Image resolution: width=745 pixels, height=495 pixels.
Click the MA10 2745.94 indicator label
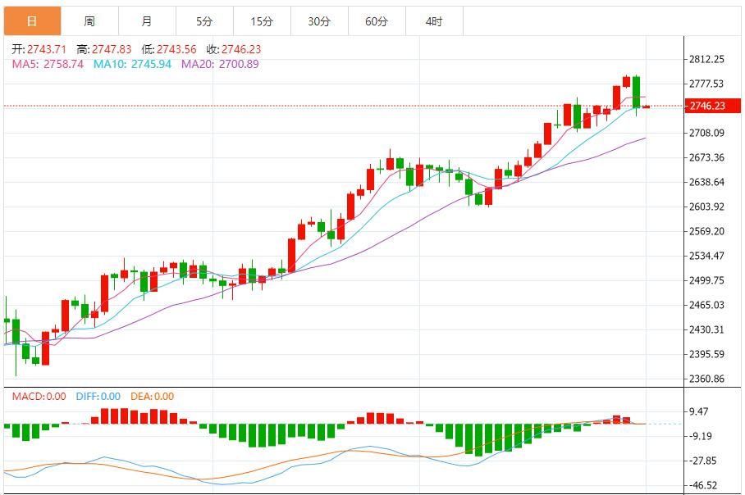click(132, 64)
